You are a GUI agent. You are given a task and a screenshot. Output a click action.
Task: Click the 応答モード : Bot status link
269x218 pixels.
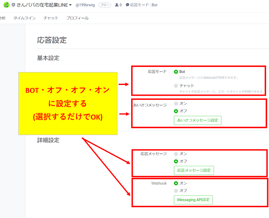[144, 5]
